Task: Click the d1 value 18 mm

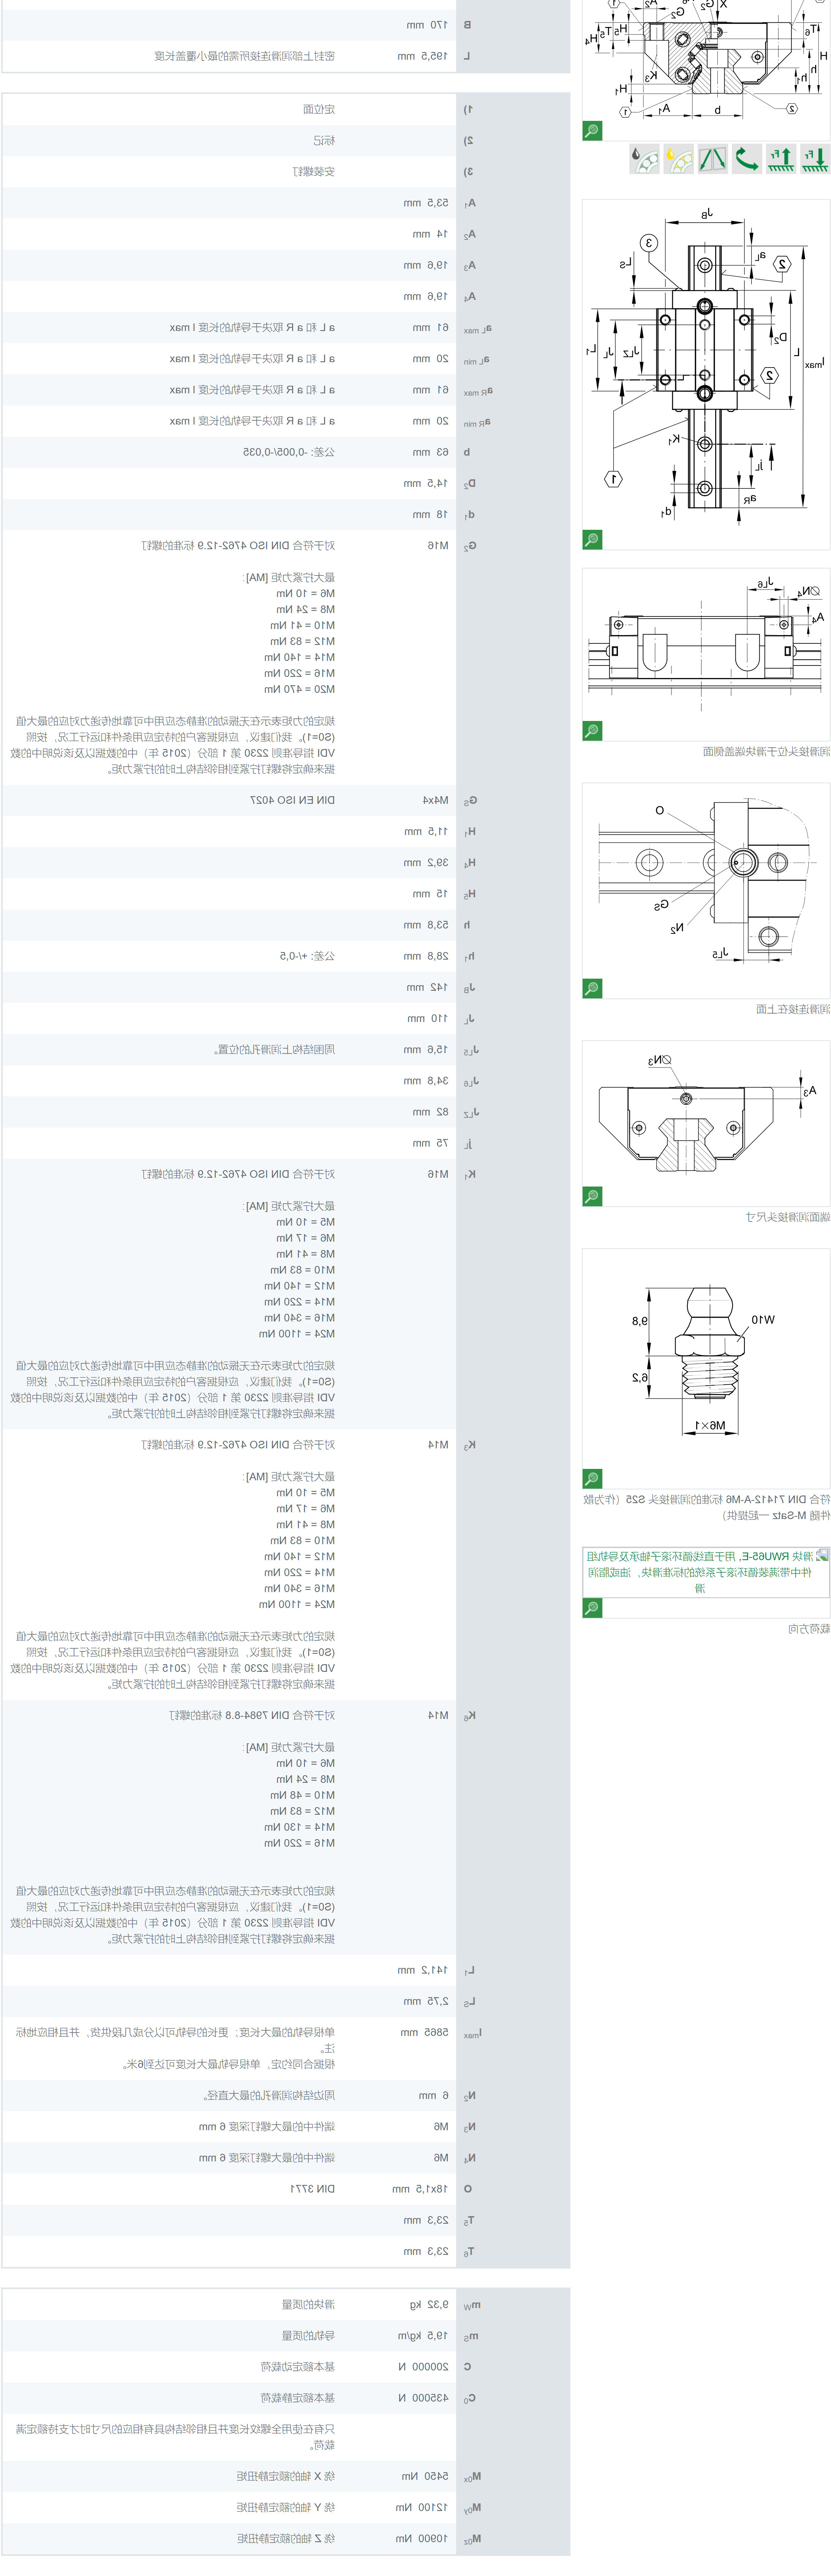Action: point(430,515)
